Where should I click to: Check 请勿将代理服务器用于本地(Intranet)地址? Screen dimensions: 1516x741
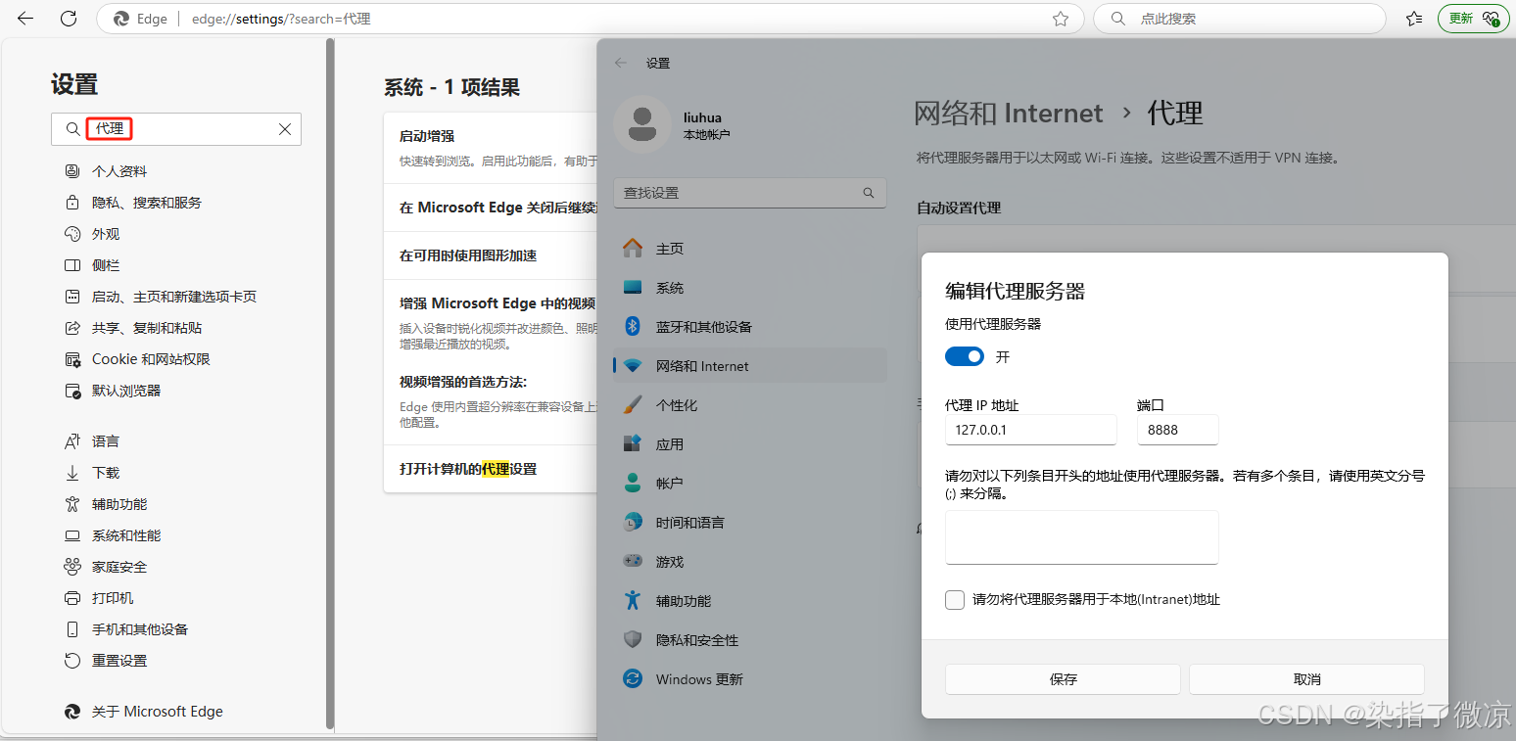pos(955,600)
